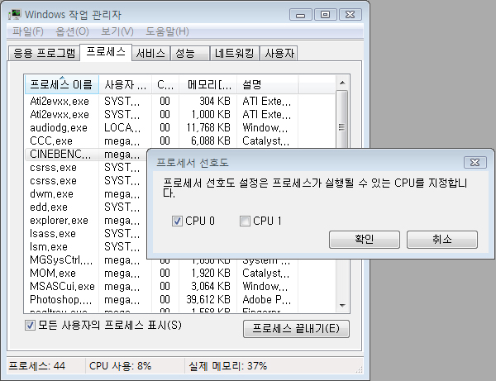This screenshot has height=381, width=496.
Task: Switch to the 서비스 tab
Action: pyautogui.click(x=150, y=53)
